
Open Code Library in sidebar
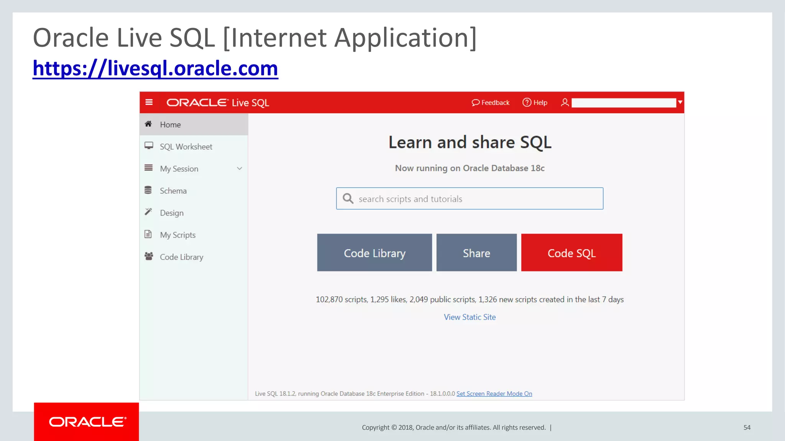click(x=194, y=257)
